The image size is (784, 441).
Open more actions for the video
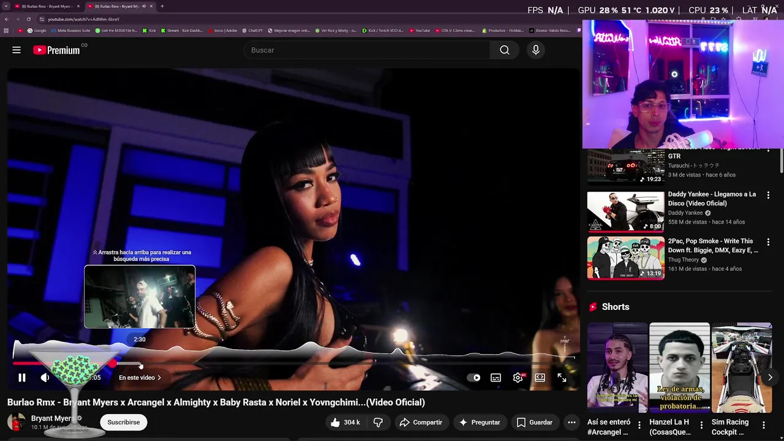point(571,423)
